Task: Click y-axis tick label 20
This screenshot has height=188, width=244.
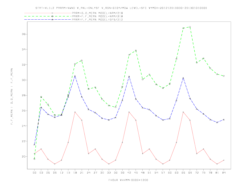Action: pos(24,157)
